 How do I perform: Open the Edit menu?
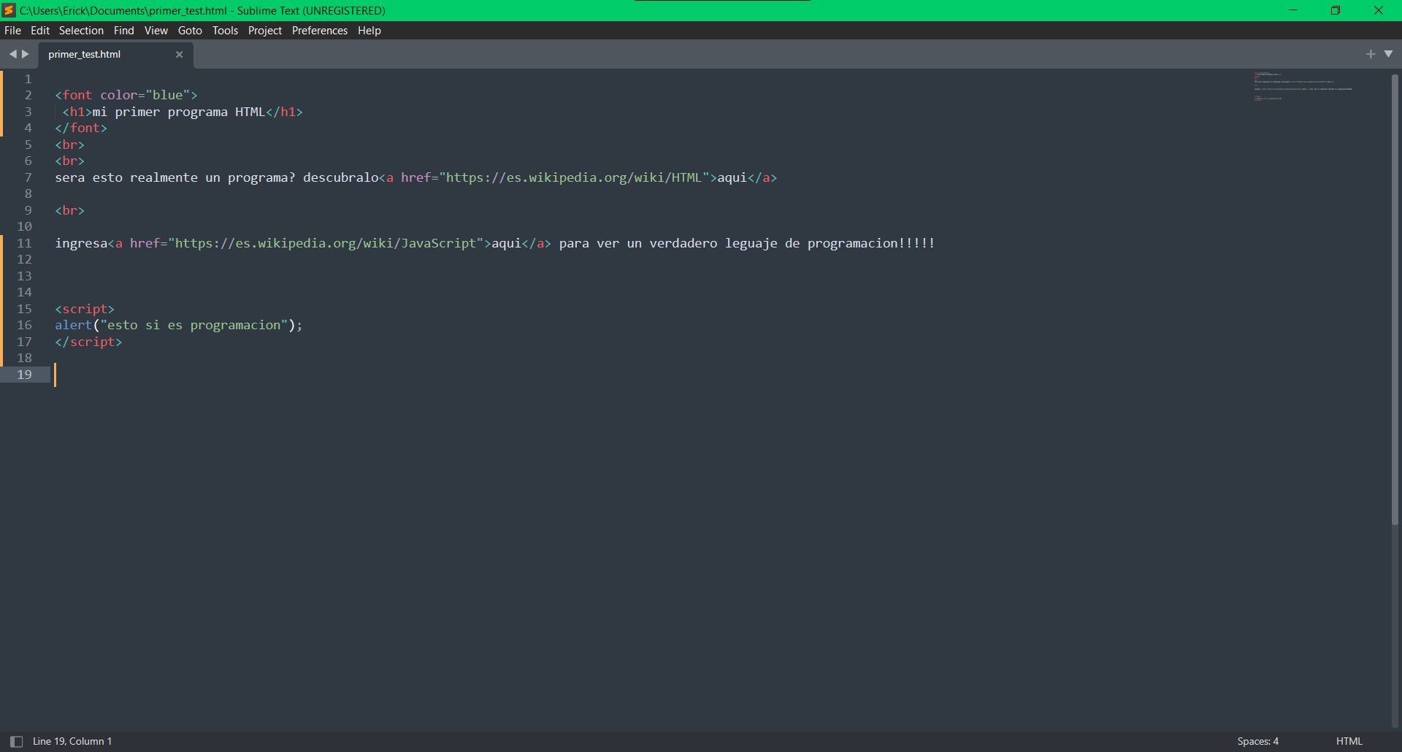(x=40, y=31)
